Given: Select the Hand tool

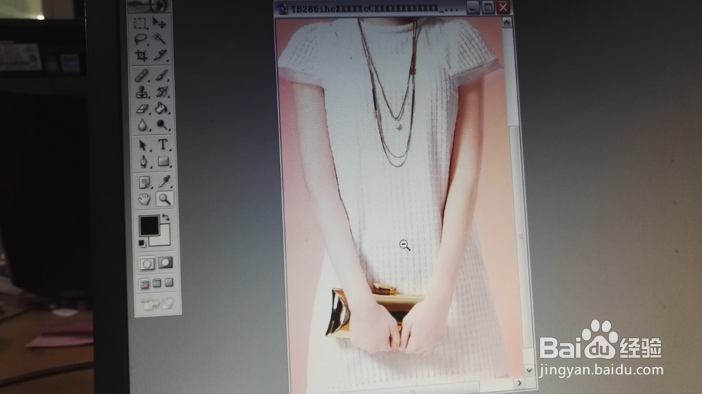Looking at the screenshot, I should [144, 199].
